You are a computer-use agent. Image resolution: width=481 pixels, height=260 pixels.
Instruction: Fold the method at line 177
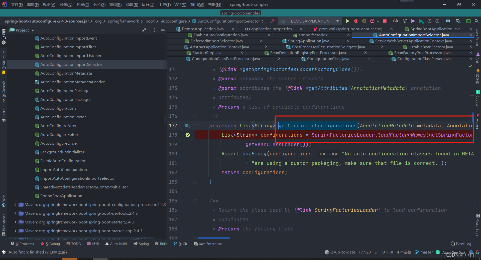click(x=195, y=126)
